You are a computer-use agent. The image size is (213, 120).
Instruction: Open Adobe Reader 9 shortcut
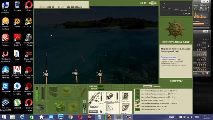click(17, 40)
